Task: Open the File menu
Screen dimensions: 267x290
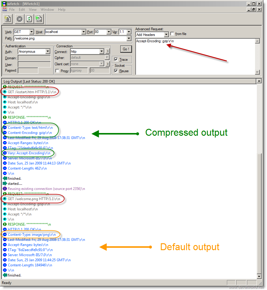Action: (x=12, y=10)
